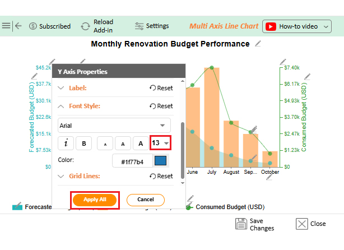Image resolution: width=344 pixels, height=250 pixels.
Task: Toggle italic font style
Action: (66, 143)
